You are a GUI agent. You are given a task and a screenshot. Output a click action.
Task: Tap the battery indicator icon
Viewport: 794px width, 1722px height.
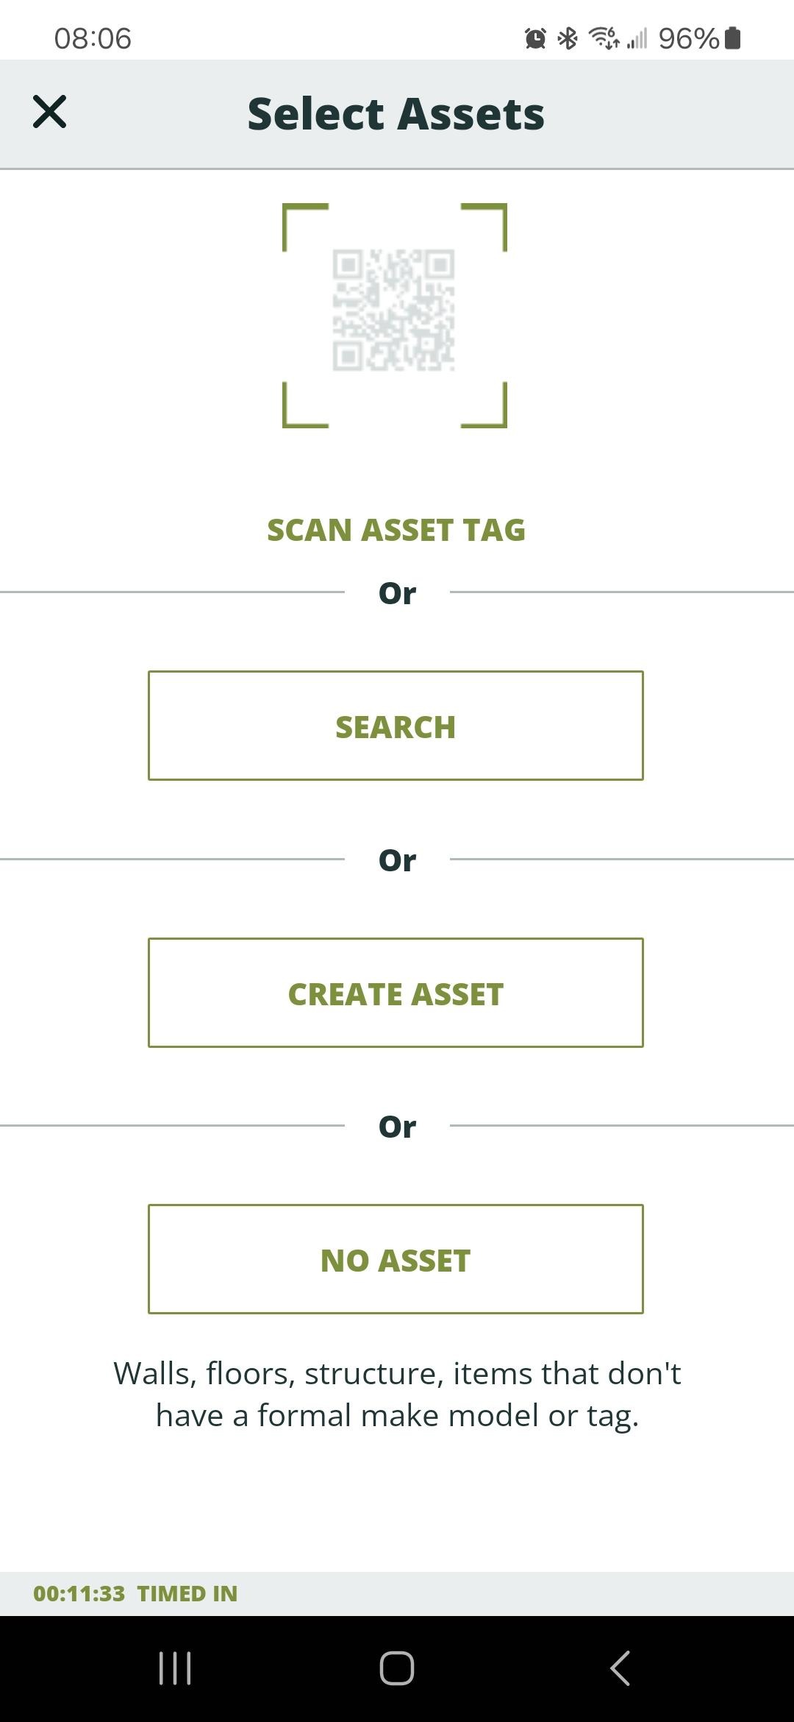pos(733,38)
